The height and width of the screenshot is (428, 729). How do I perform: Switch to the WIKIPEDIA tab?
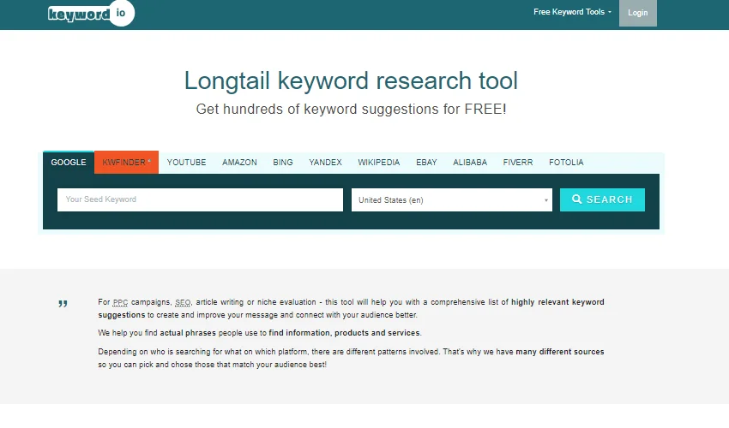pos(378,163)
